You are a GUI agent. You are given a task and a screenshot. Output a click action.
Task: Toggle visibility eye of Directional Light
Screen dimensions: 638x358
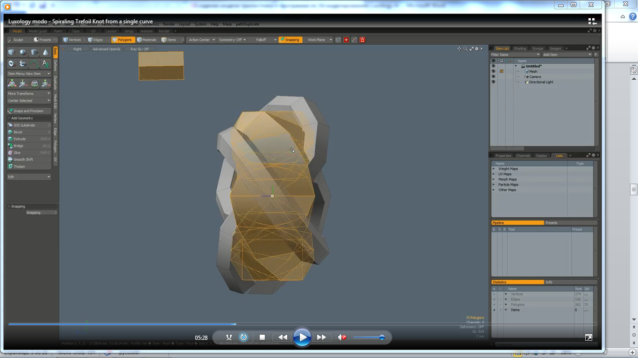493,82
